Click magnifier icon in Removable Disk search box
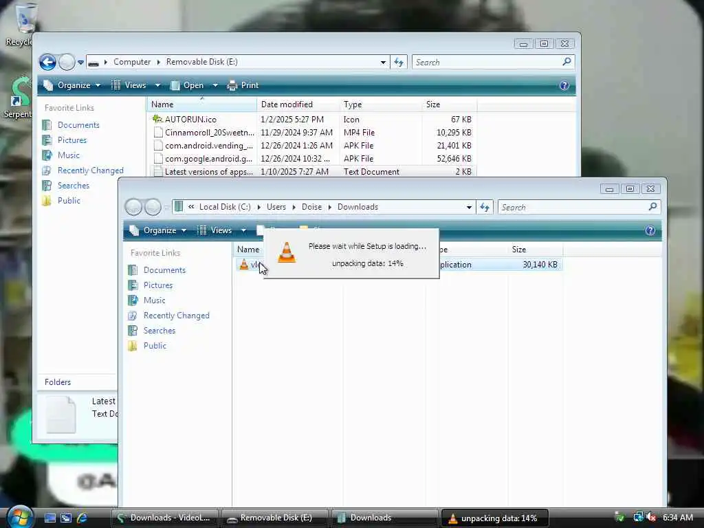Screen dimensions: 704x528 (567, 61)
